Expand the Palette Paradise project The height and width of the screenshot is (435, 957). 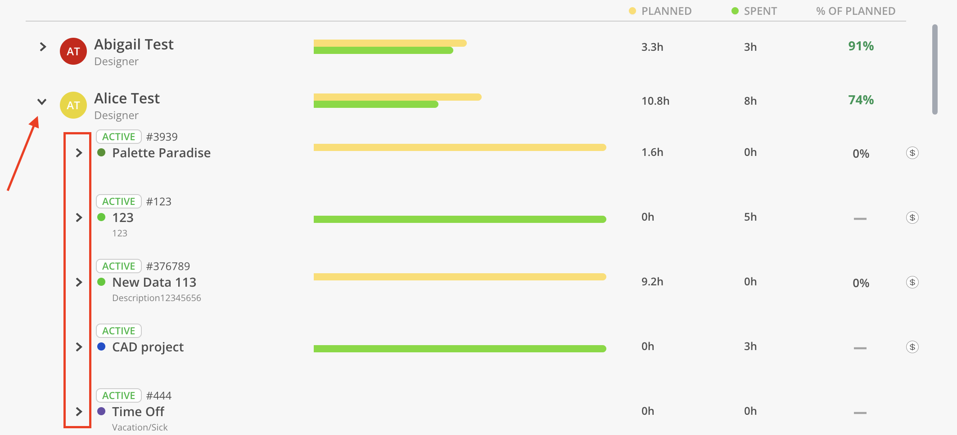[79, 153]
